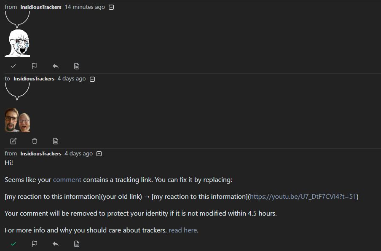Collapse the 'Hi!' message from 4 days ago
381x251 pixels.
point(99,154)
